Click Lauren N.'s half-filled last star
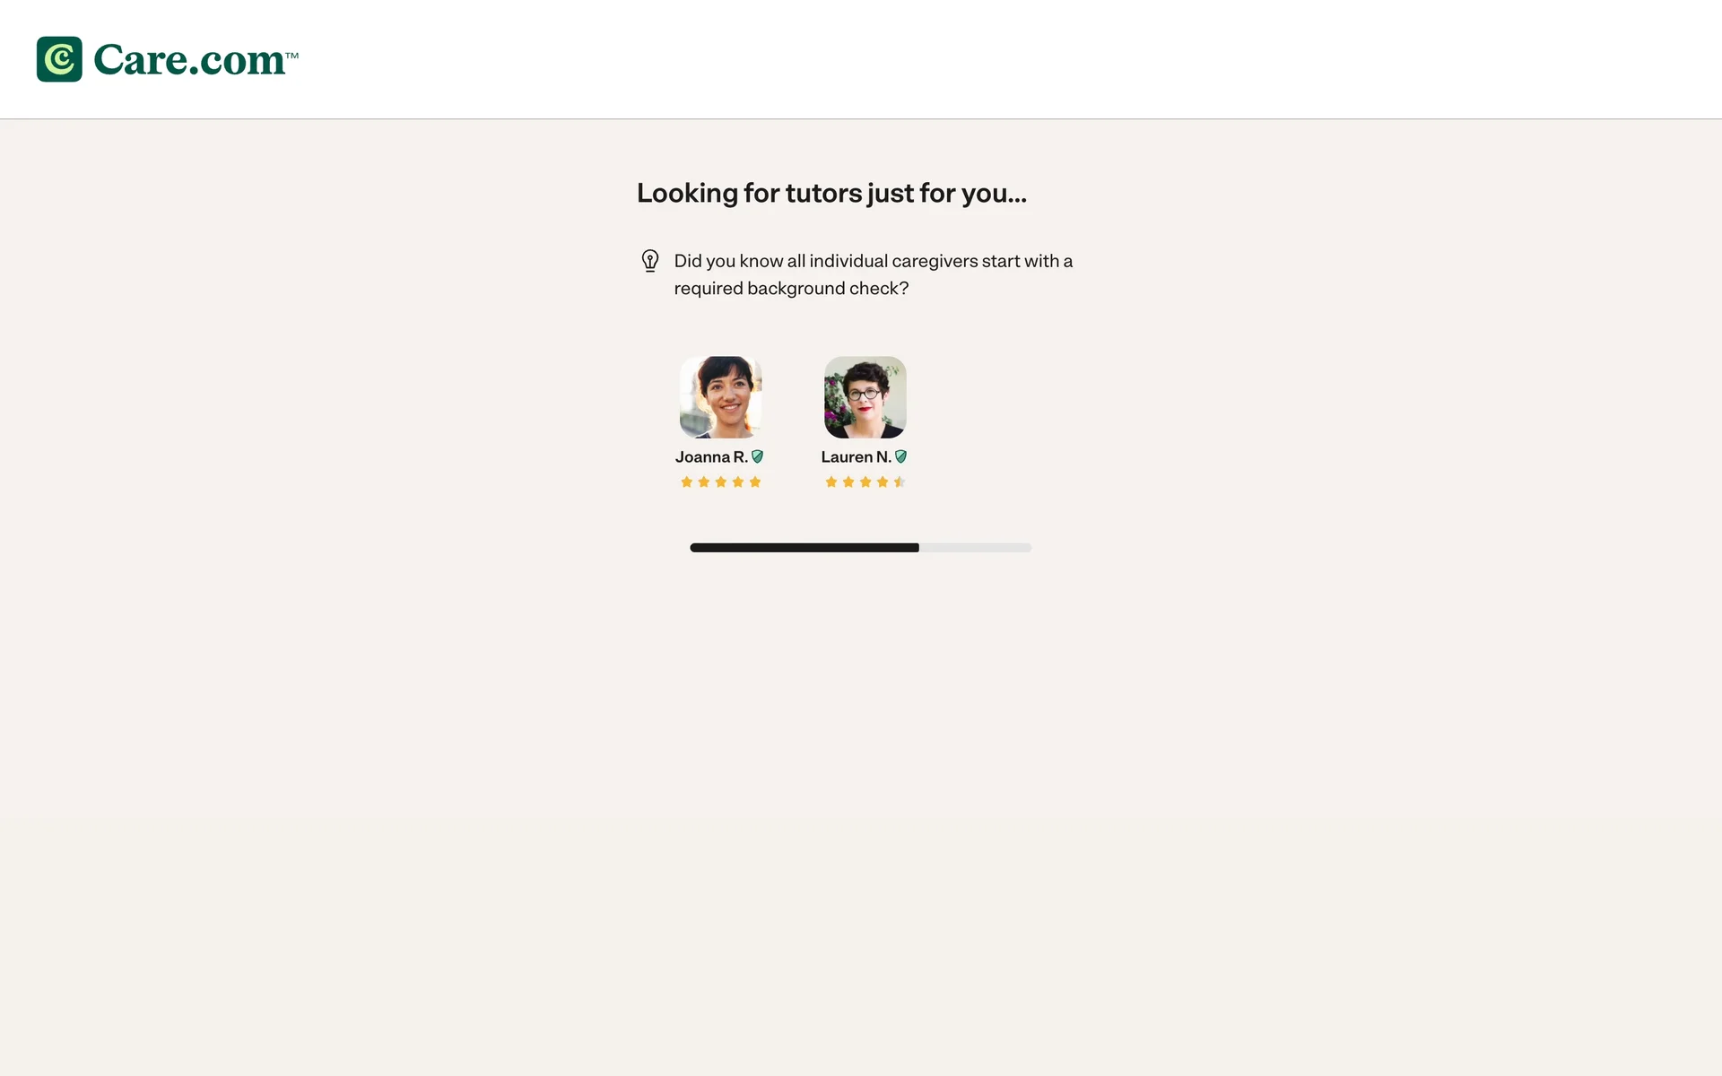This screenshot has width=1722, height=1076. tap(900, 482)
